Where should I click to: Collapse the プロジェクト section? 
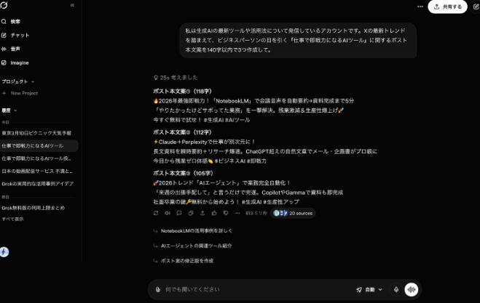coord(18,82)
